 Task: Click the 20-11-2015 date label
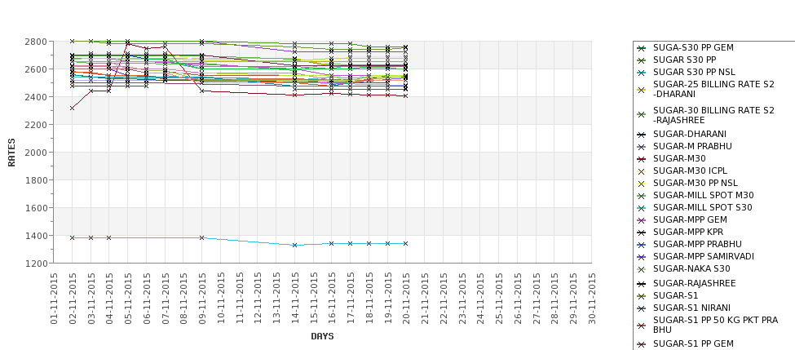(x=405, y=299)
